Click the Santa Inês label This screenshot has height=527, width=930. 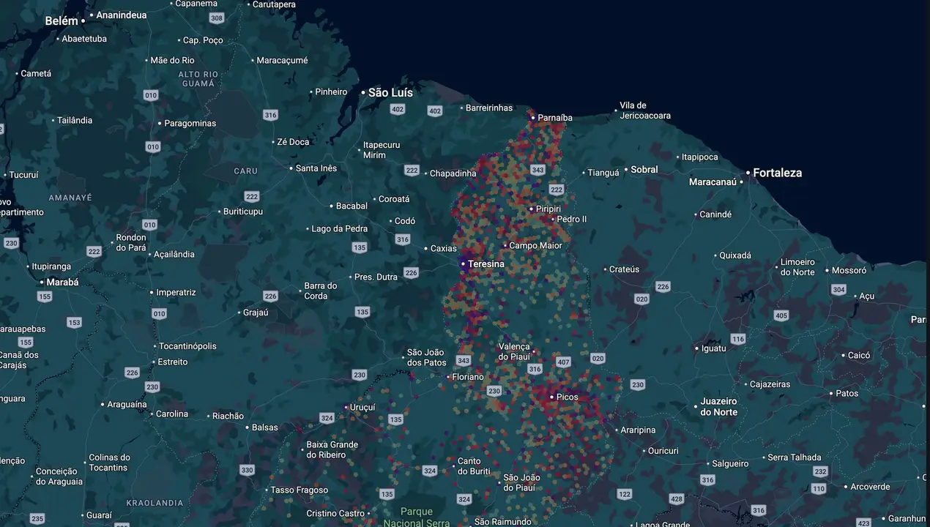[316, 169]
